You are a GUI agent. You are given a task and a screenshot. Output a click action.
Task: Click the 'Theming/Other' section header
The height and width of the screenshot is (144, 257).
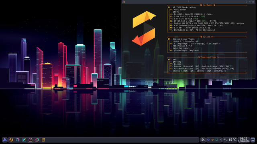coord(208,57)
